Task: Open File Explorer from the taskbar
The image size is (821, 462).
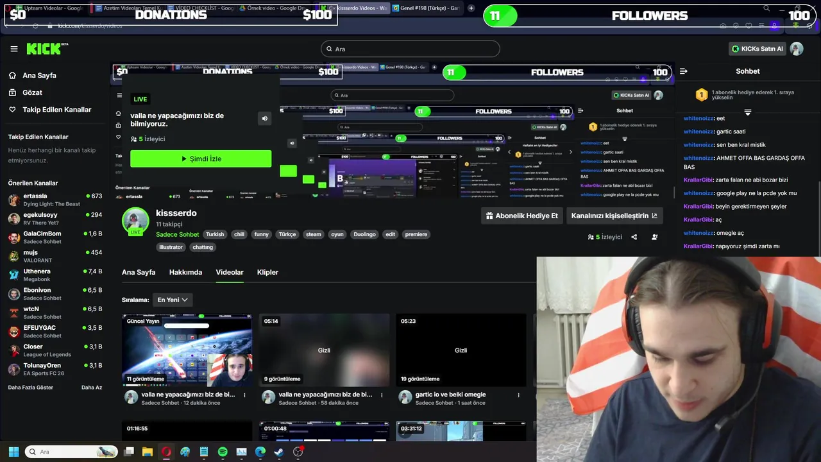Action: [x=147, y=452]
